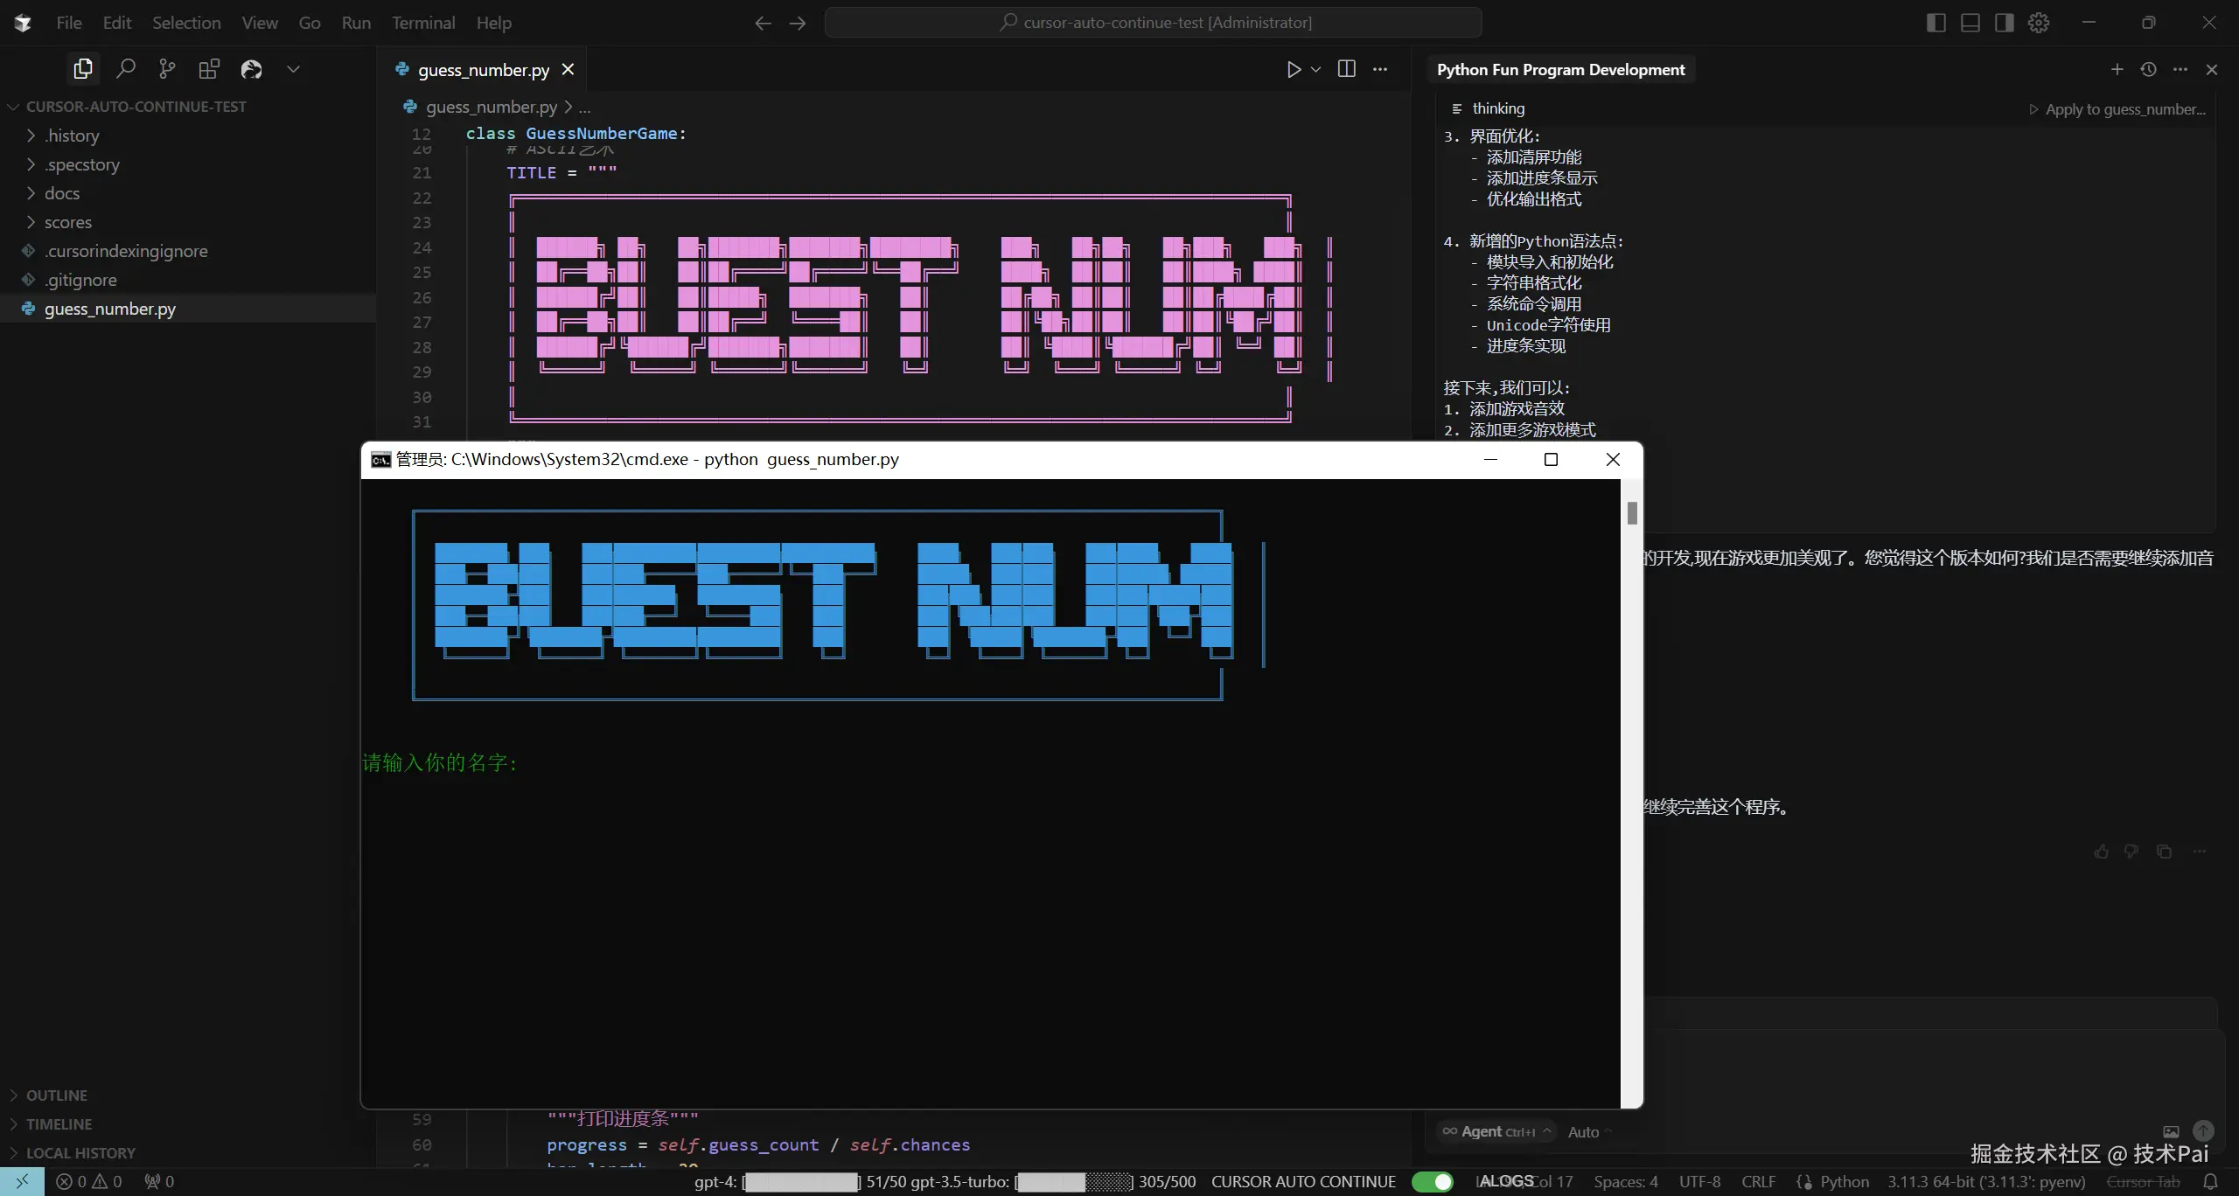Open the Extensions view icon
This screenshot has width=2239, height=1196.
pos(209,69)
